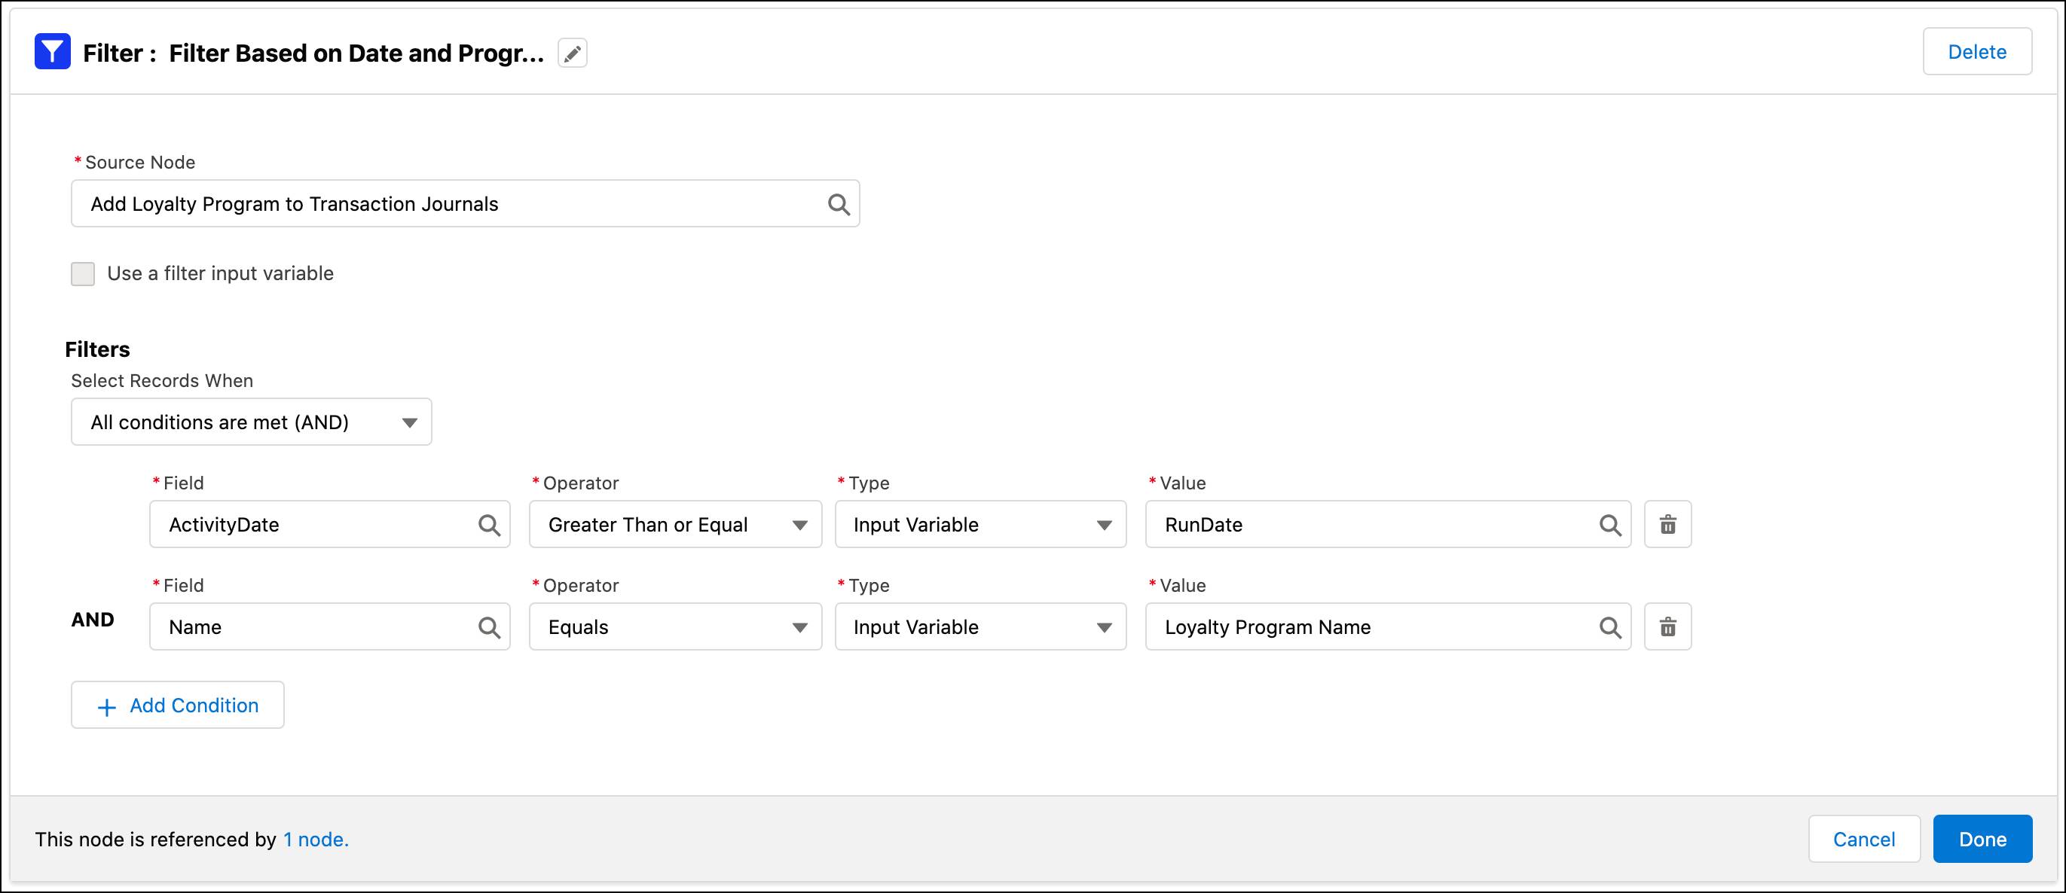
Task: Open the Source Node search lookup icon
Action: point(837,203)
